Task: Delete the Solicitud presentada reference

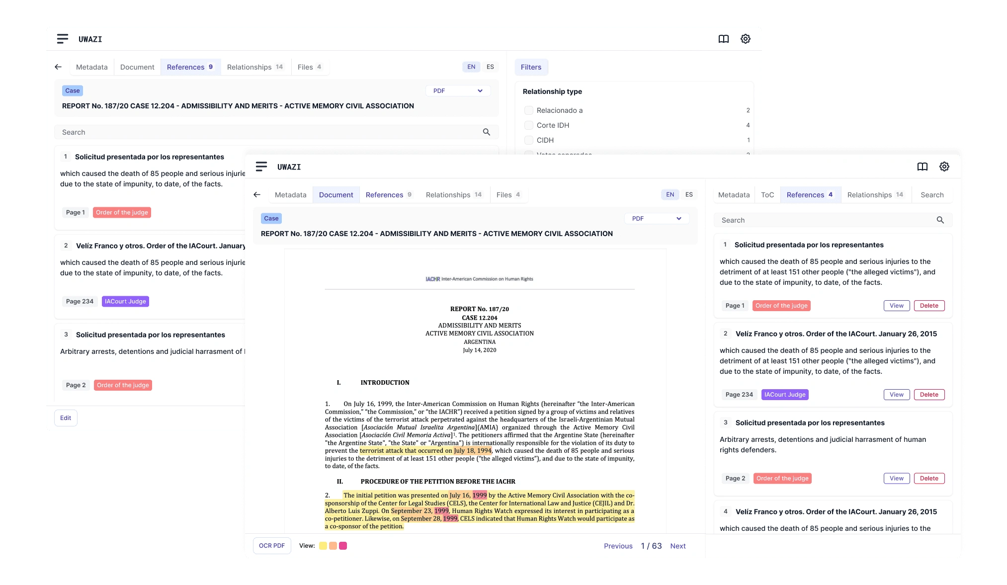Action: pyautogui.click(x=929, y=305)
